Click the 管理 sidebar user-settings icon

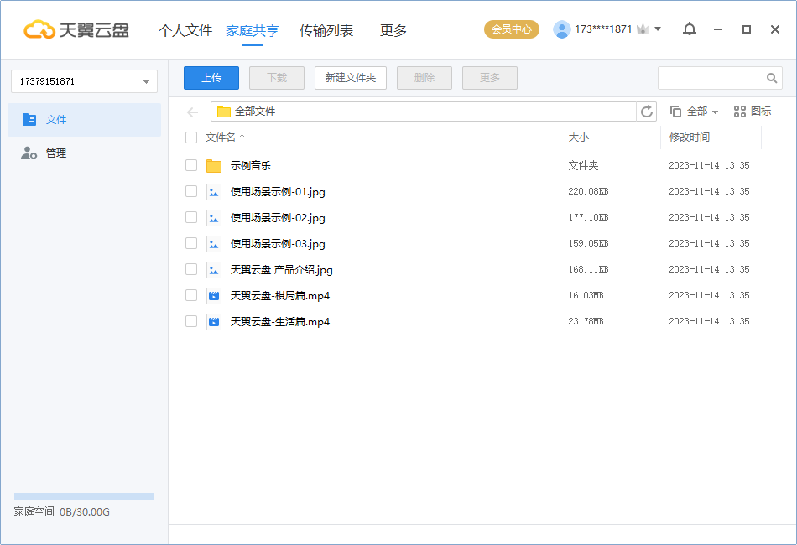pyautogui.click(x=29, y=153)
